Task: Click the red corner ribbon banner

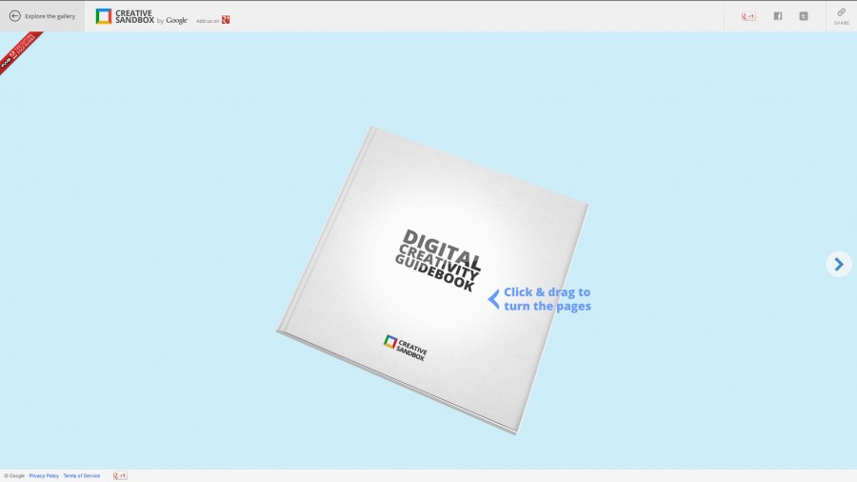Action: (x=19, y=50)
